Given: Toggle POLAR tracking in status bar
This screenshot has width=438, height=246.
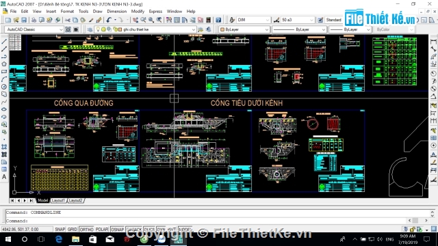Looking at the screenshot, I should pyautogui.click(x=102, y=230).
